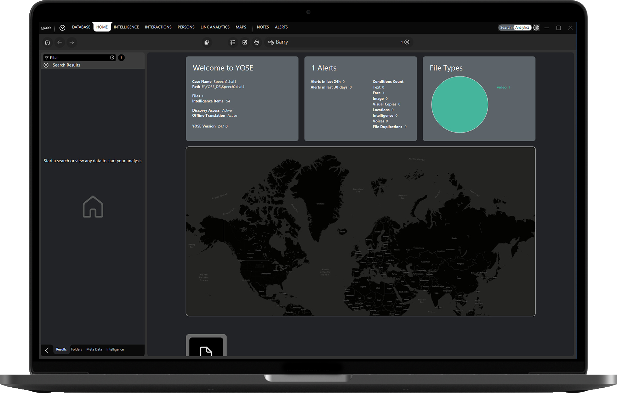This screenshot has width=617, height=393.
Task: Go back with the left arrow
Action: point(59,42)
